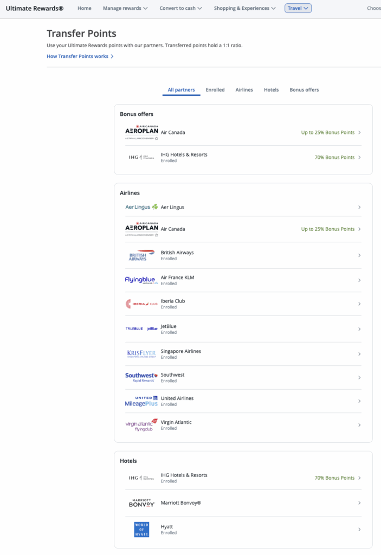Open the Travel dropdown menu
The height and width of the screenshot is (555, 381).
298,8
